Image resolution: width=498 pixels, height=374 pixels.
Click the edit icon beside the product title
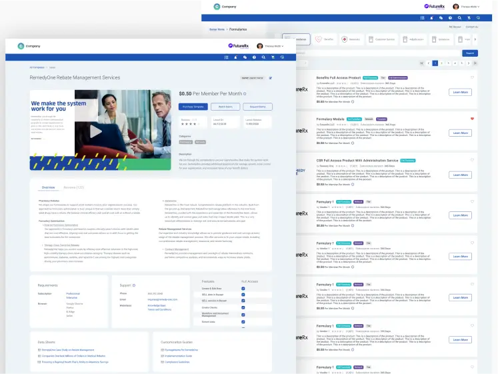271,78
